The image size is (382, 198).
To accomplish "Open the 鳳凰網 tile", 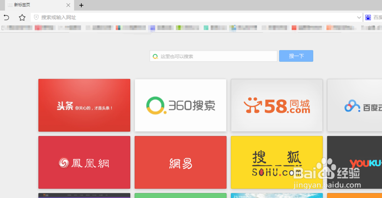I will click(84, 162).
